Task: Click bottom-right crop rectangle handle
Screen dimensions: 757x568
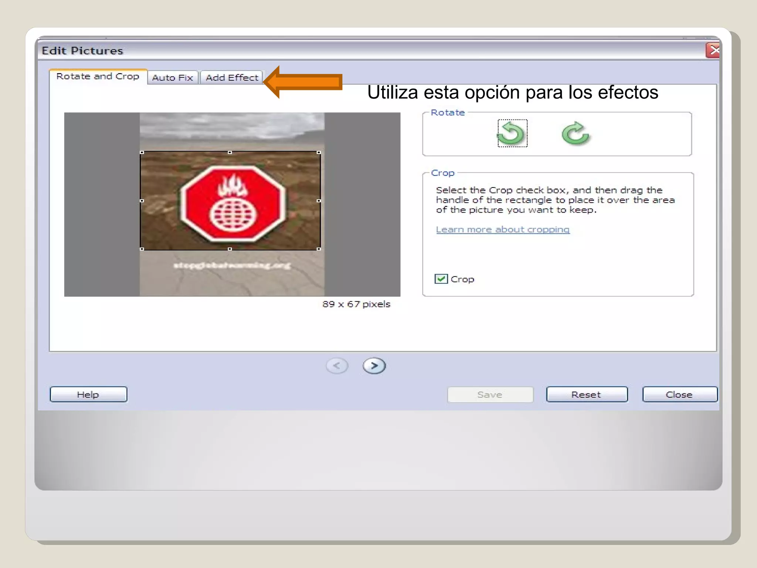Action: click(319, 249)
